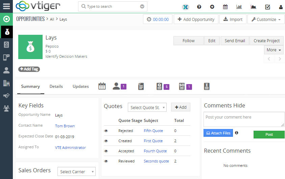285x179 pixels.
Task: Open the Quotes related tab with badge 5
Action: pyautogui.click(x=163, y=86)
